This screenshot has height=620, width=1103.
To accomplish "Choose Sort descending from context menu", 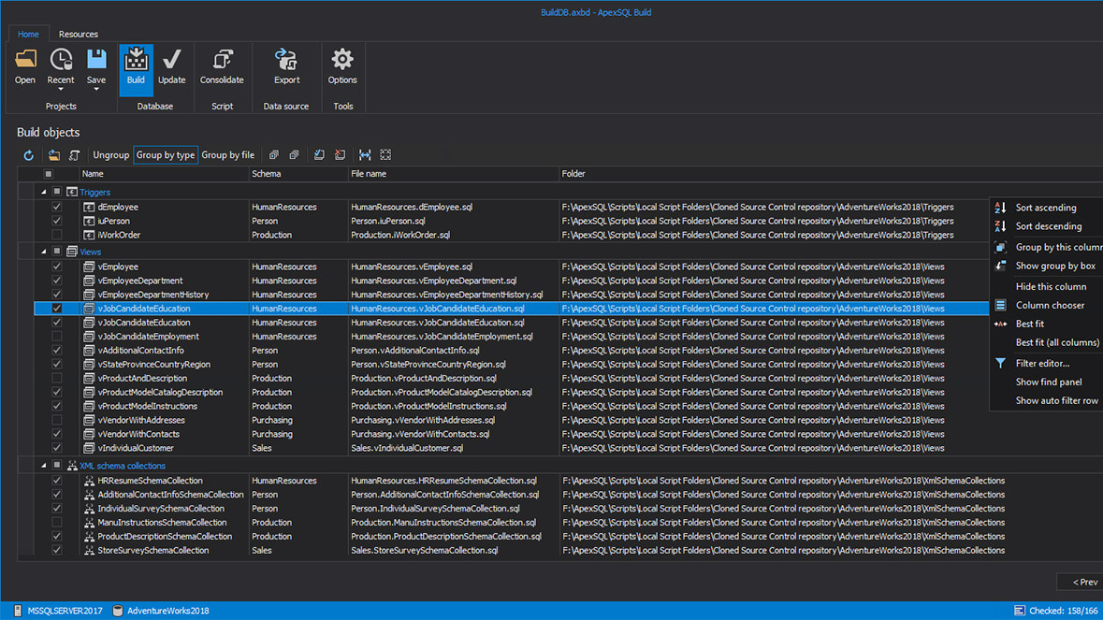I will click(x=1047, y=226).
